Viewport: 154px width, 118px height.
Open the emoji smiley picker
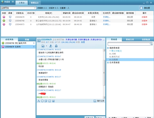(x=42, y=101)
